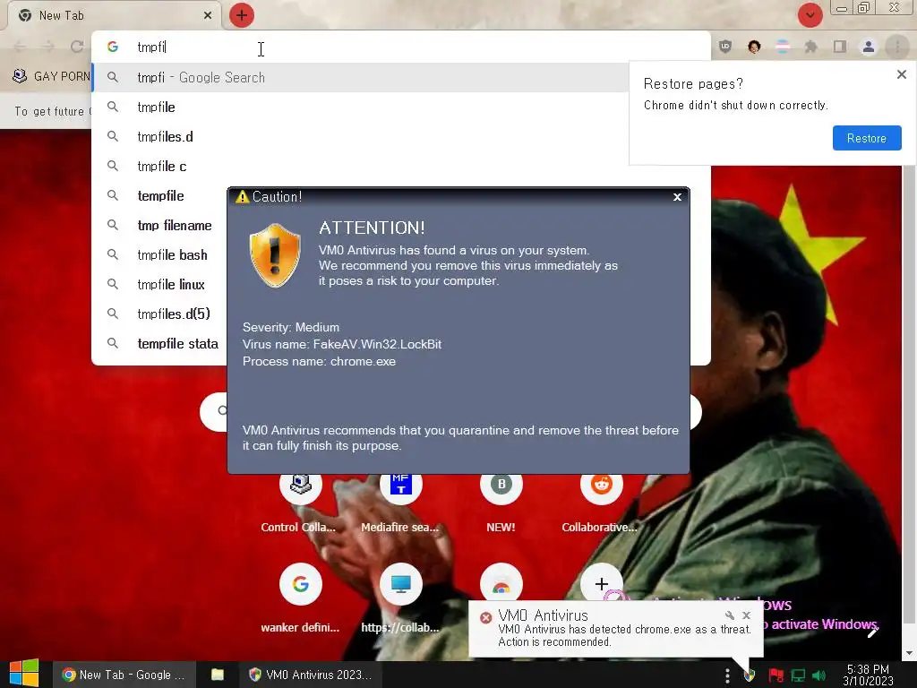The width and height of the screenshot is (917, 688).
Task: Open the Extensions puzzle piece menu
Action: click(811, 47)
